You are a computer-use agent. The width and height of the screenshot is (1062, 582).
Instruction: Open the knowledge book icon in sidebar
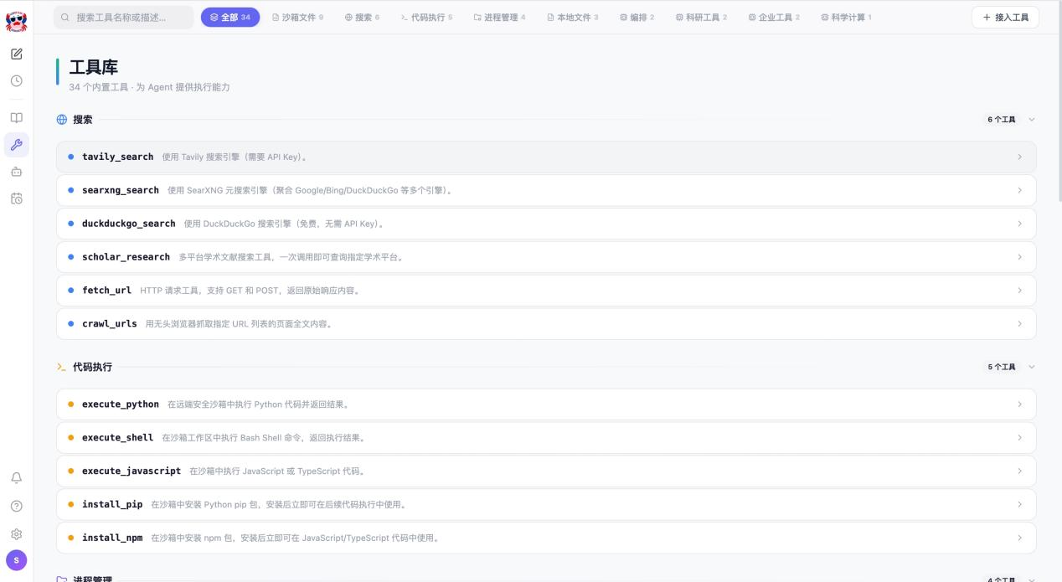pyautogui.click(x=16, y=118)
